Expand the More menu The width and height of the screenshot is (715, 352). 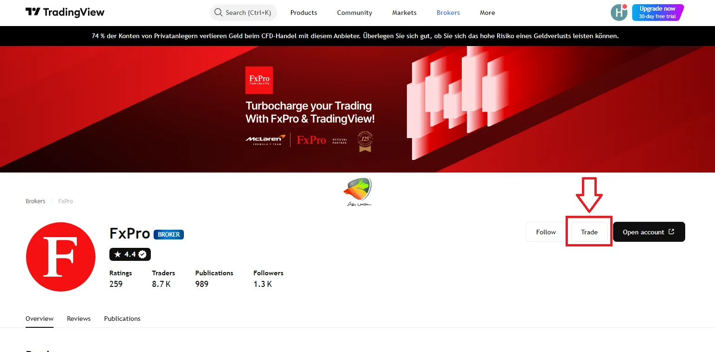(487, 13)
